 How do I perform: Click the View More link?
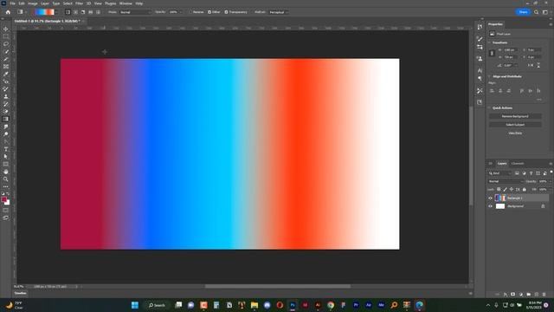click(x=515, y=133)
